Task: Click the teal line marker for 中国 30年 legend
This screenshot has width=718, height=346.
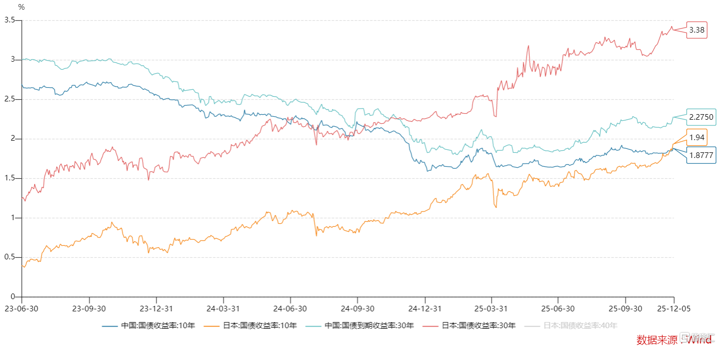Action: pyautogui.click(x=314, y=325)
